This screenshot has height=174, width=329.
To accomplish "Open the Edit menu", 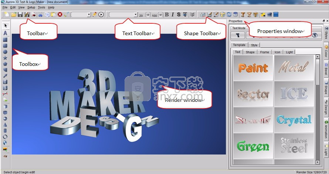I will click(13, 7).
